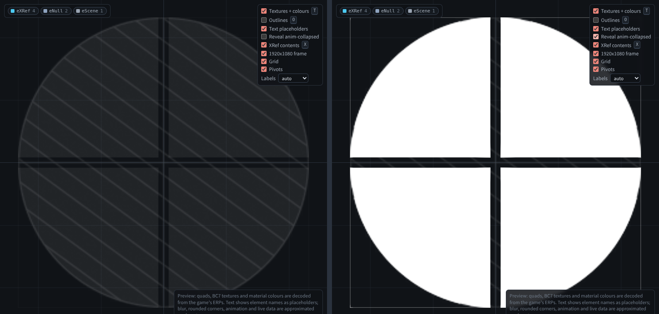
Task: Open the Labels dropdown in left panel
Action: coord(293,78)
